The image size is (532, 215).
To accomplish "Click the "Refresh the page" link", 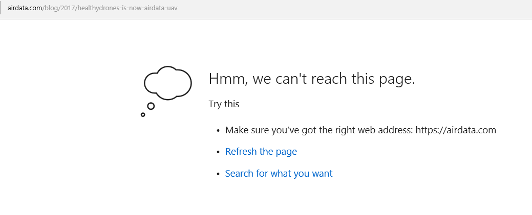I will [x=261, y=151].
